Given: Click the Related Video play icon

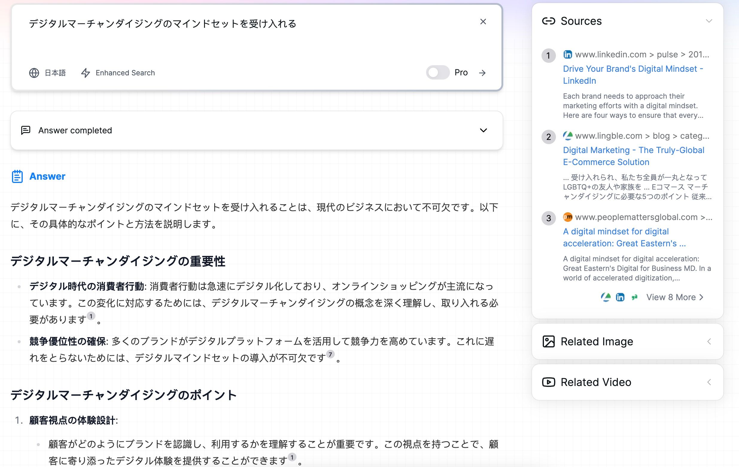Looking at the screenshot, I should [x=549, y=382].
